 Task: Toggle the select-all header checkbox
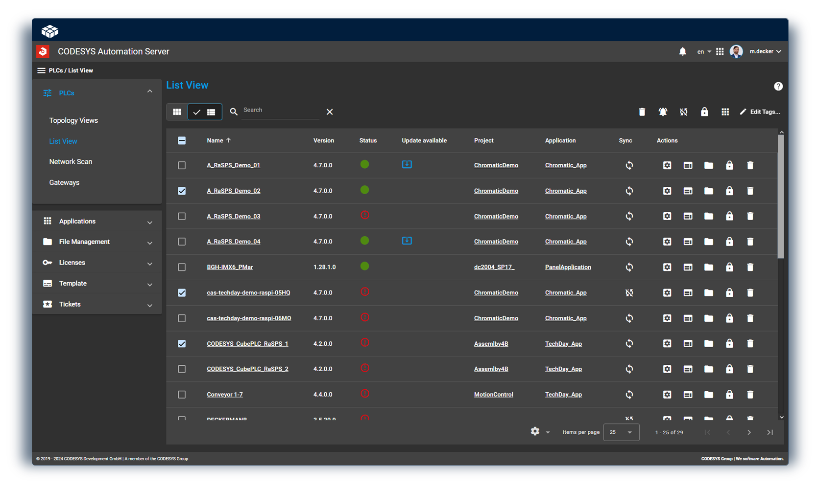[x=182, y=141]
